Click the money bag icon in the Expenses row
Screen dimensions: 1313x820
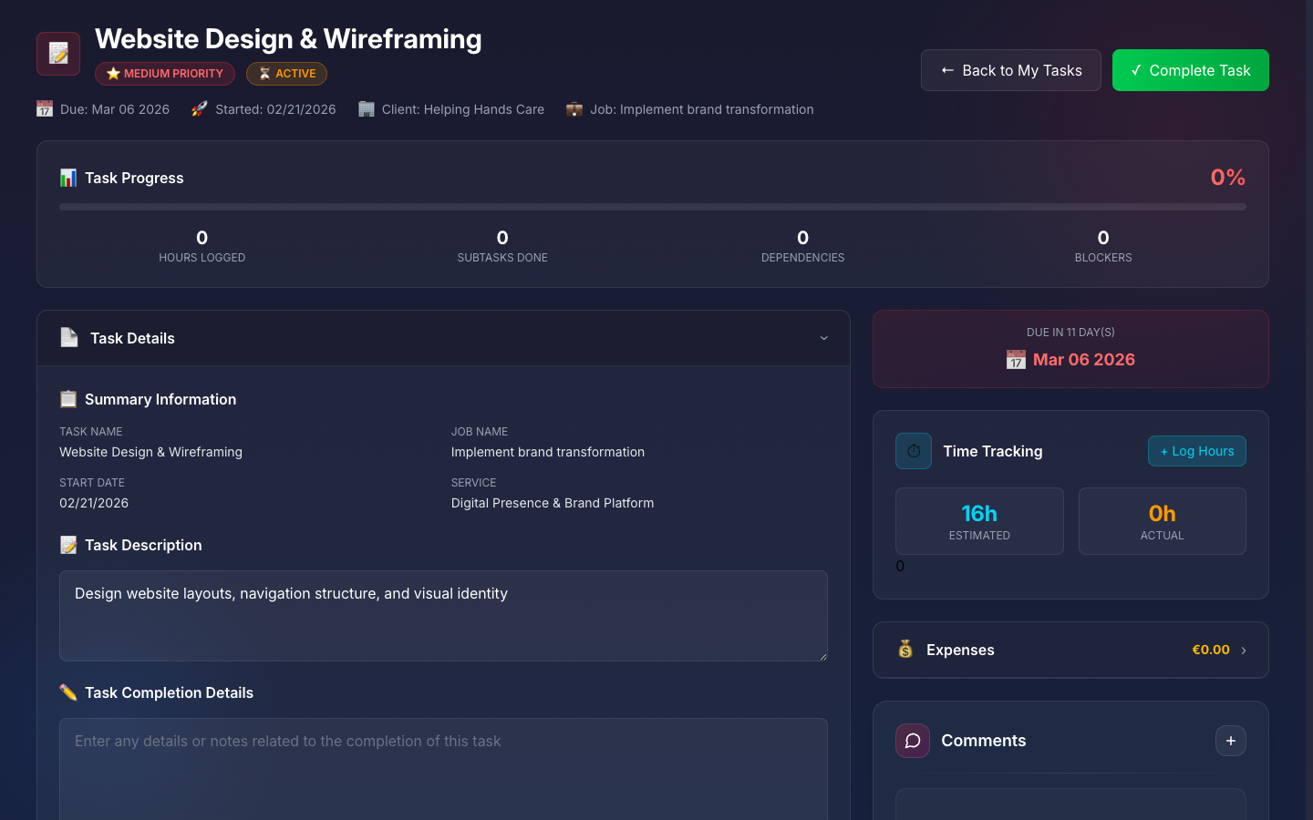pos(905,650)
